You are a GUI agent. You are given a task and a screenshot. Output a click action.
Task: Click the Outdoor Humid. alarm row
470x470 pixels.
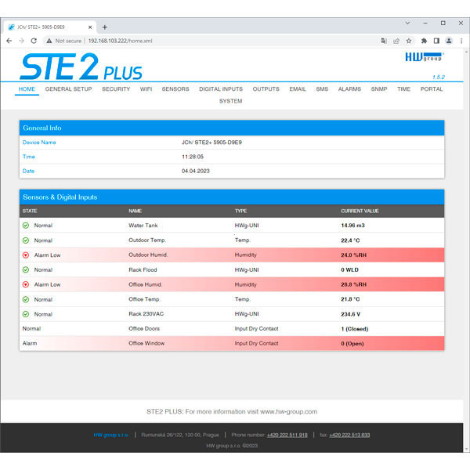231,255
